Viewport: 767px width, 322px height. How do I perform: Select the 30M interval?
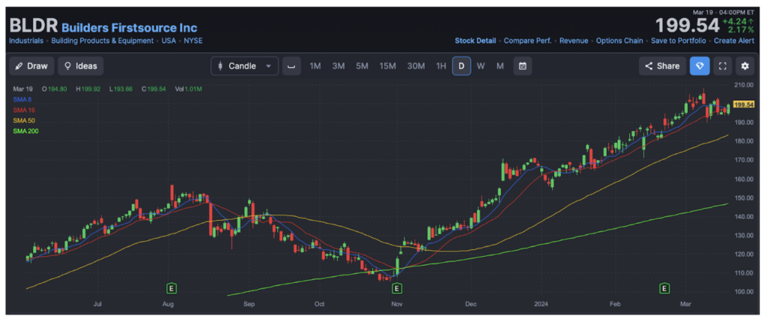click(x=416, y=66)
